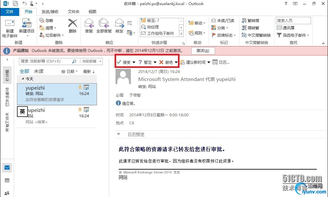Click the meeting reply icon beside 转发
Viewport: 328px width, 197px height.
coord(130,23)
